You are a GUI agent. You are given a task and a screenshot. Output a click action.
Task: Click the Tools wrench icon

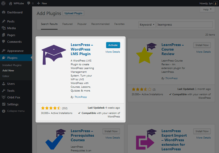tap(3, 91)
